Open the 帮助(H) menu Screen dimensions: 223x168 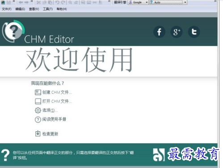click(62, 9)
